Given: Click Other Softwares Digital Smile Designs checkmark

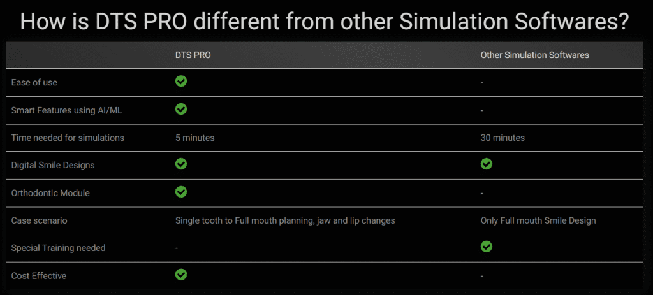Looking at the screenshot, I should (487, 164).
